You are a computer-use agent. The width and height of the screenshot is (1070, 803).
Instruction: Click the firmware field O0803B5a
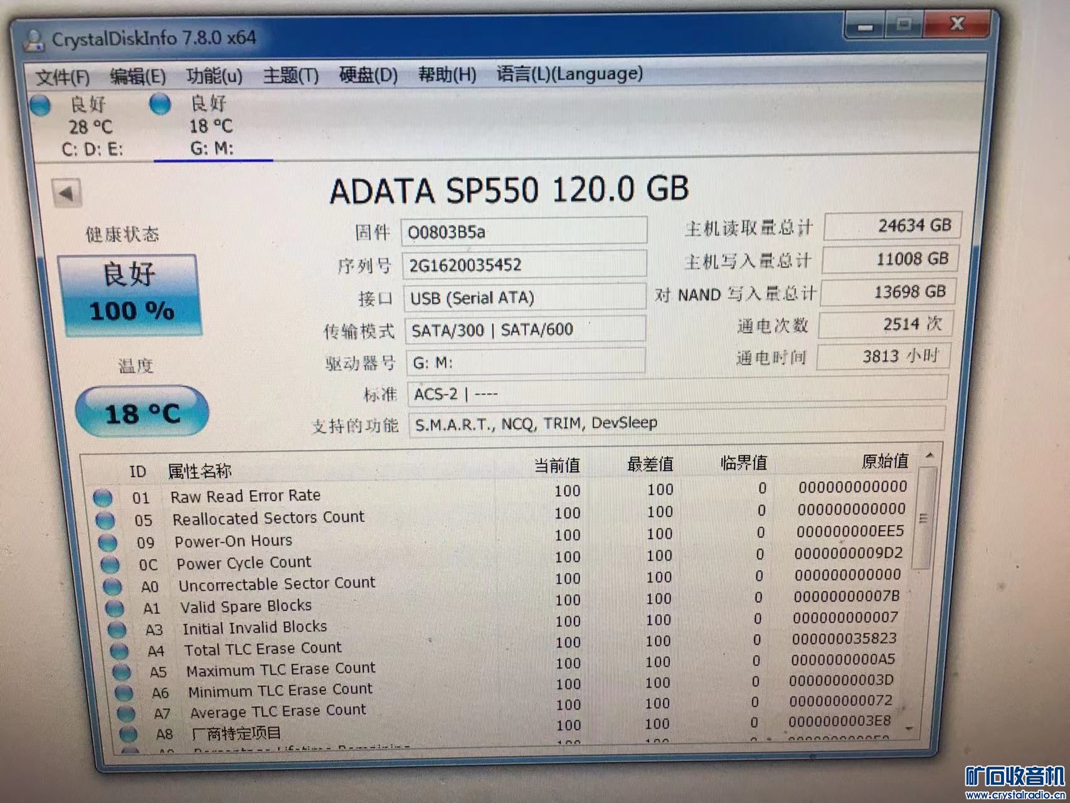(x=524, y=231)
